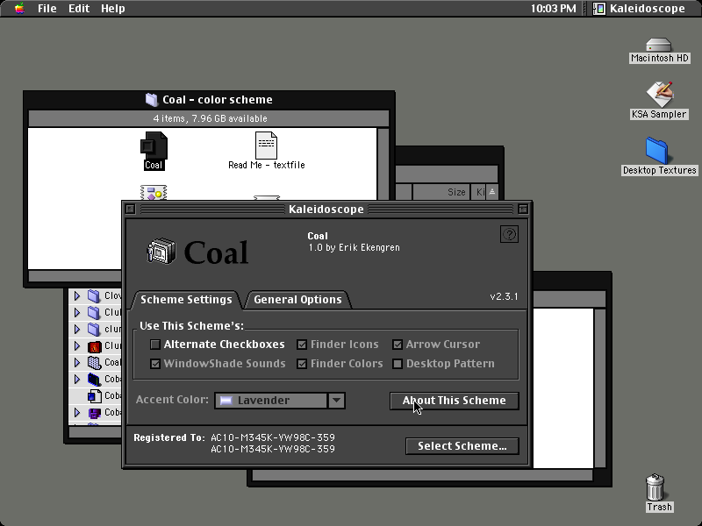Viewport: 702px width, 526px height.
Task: Open the Kaleidoscope application switcher menu
Action: (640, 9)
